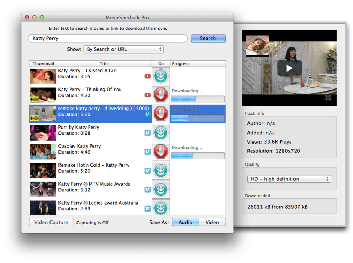The height and width of the screenshot is (263, 353).
Task: Click 'Capturing is Off' status text
Action: click(x=92, y=223)
